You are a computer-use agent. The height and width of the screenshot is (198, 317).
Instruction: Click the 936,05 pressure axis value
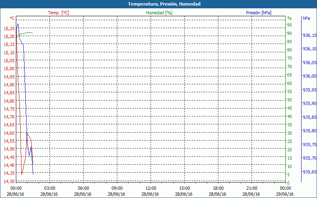[309, 63]
